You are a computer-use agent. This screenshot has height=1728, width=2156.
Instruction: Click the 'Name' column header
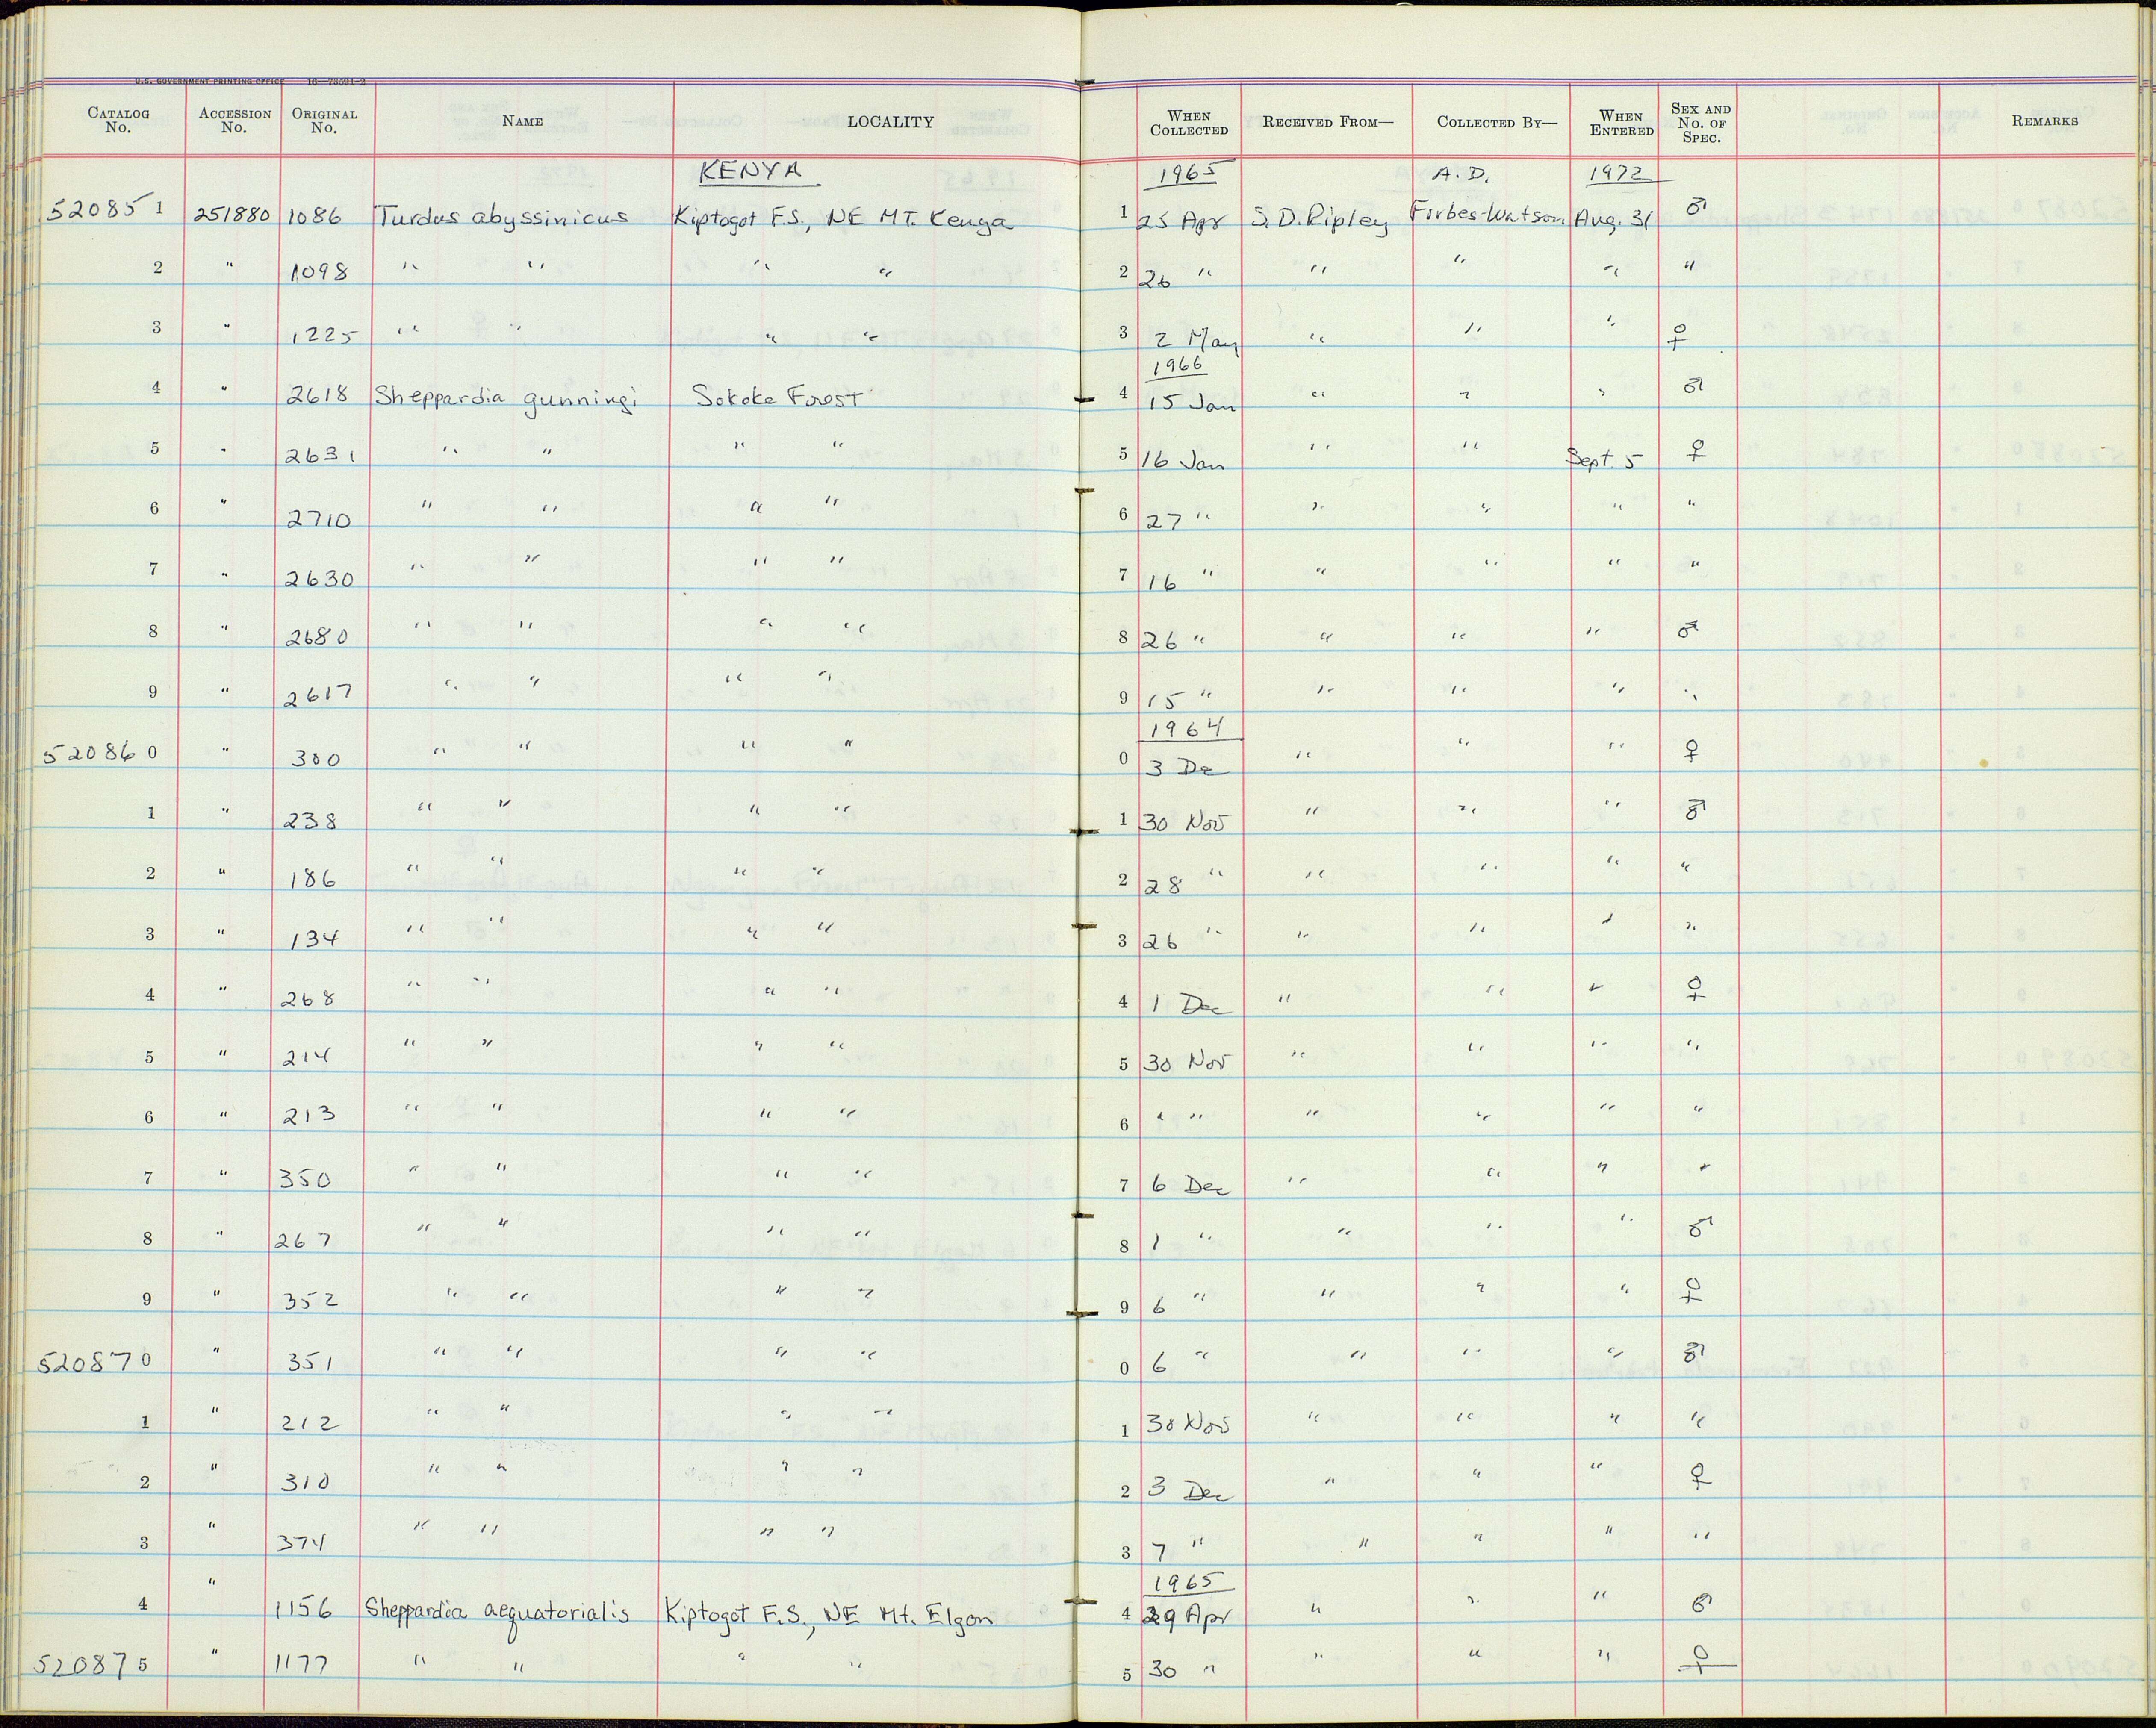522,121
